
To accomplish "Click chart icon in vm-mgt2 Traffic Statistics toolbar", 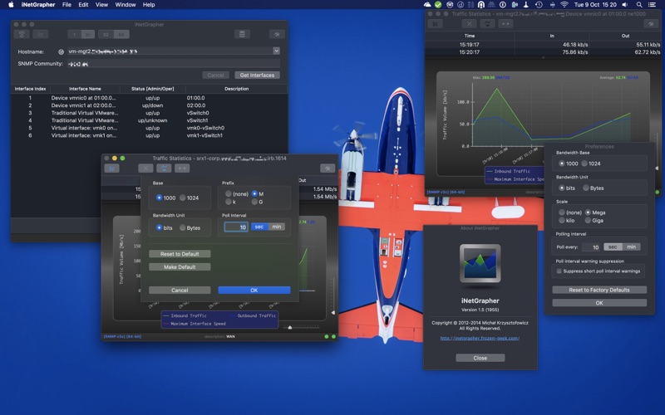I will [x=435, y=24].
